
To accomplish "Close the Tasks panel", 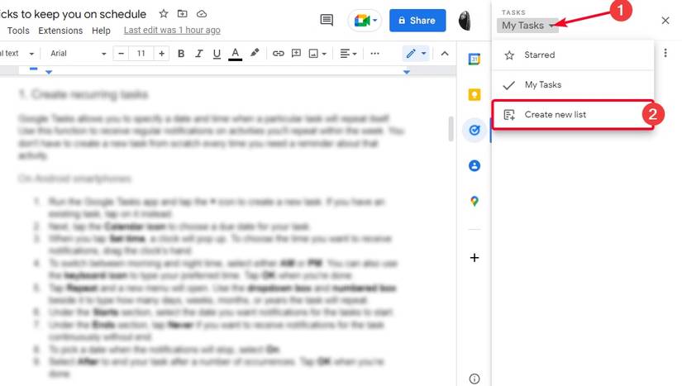I will (x=665, y=21).
